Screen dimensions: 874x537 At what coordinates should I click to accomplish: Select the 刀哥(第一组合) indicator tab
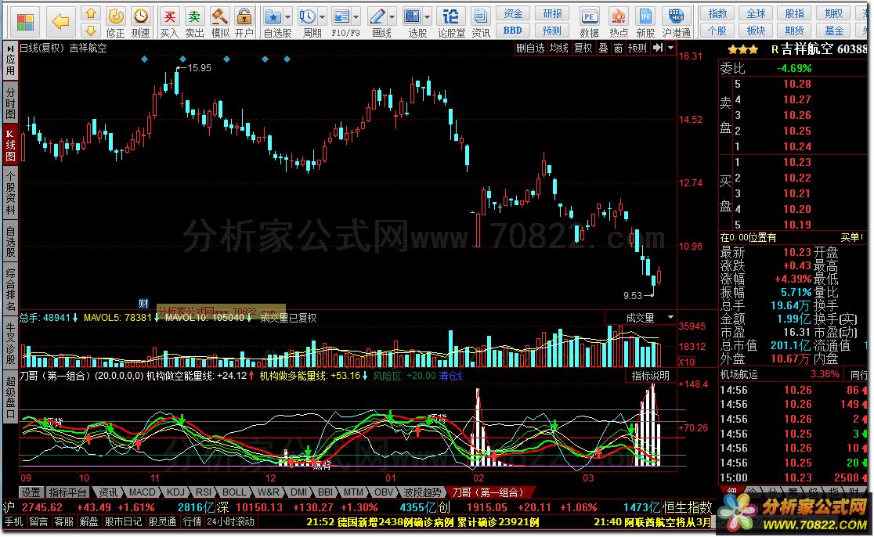pos(488,492)
